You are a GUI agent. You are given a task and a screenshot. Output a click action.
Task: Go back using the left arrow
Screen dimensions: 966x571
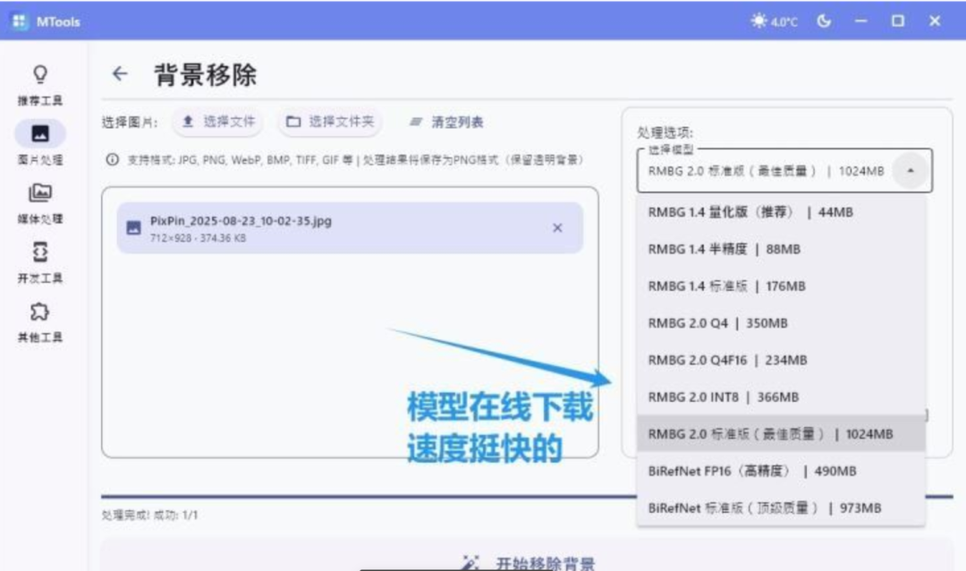(120, 74)
